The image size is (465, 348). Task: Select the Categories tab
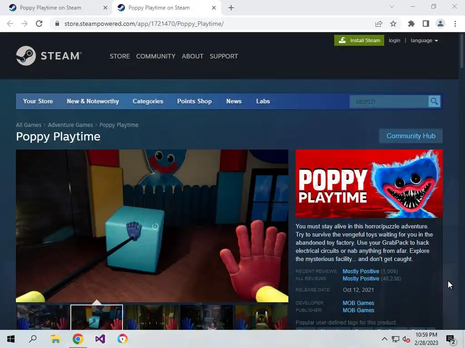click(148, 101)
